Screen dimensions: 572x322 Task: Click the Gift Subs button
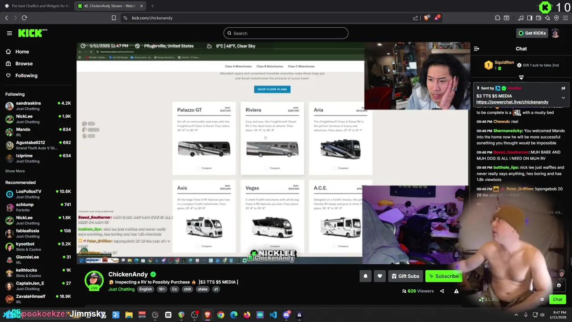coord(405,276)
